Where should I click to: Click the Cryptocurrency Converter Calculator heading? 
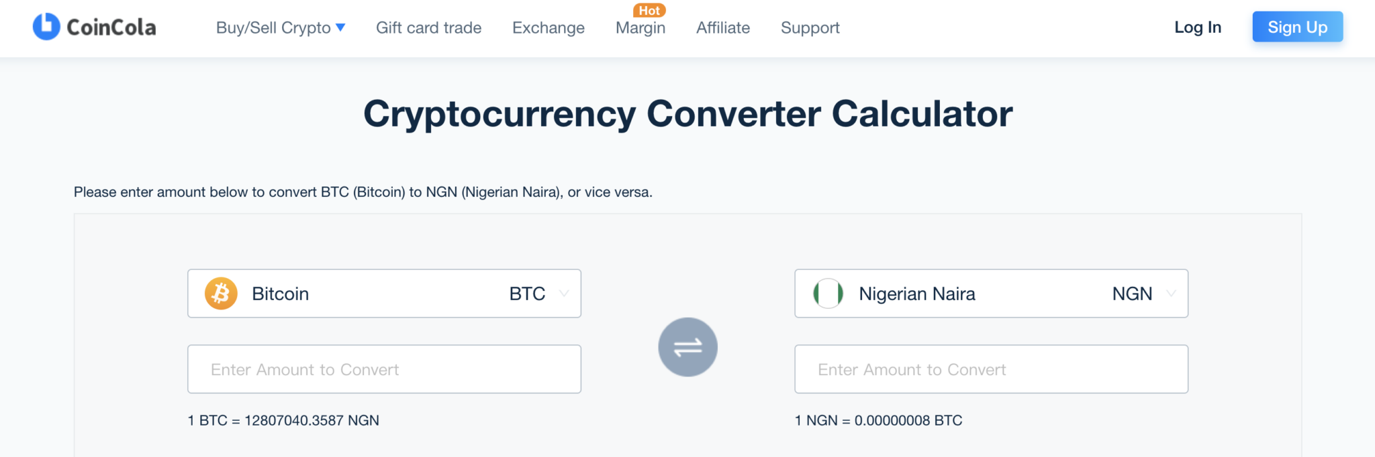click(x=687, y=113)
